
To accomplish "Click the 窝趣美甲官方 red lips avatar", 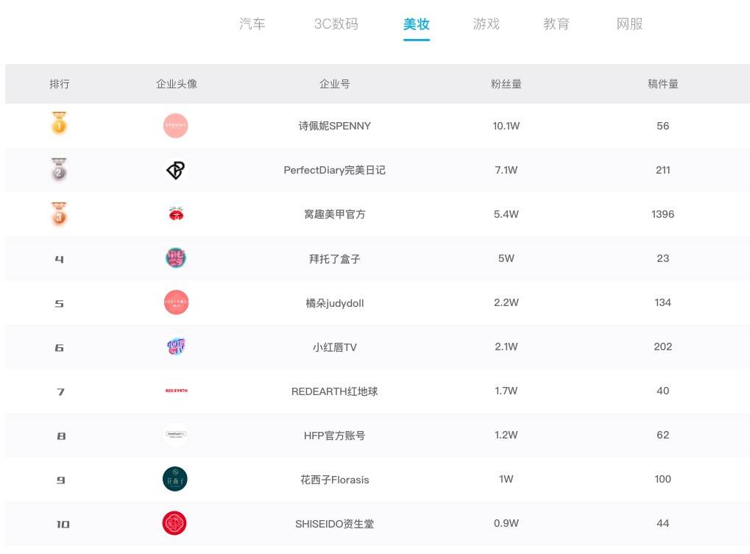I will pyautogui.click(x=176, y=214).
